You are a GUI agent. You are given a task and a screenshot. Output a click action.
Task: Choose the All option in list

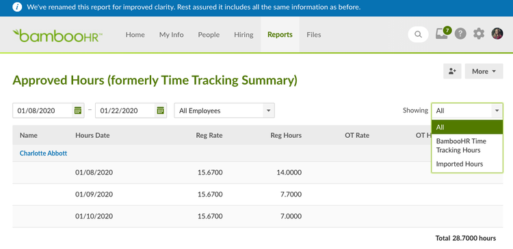(467, 128)
